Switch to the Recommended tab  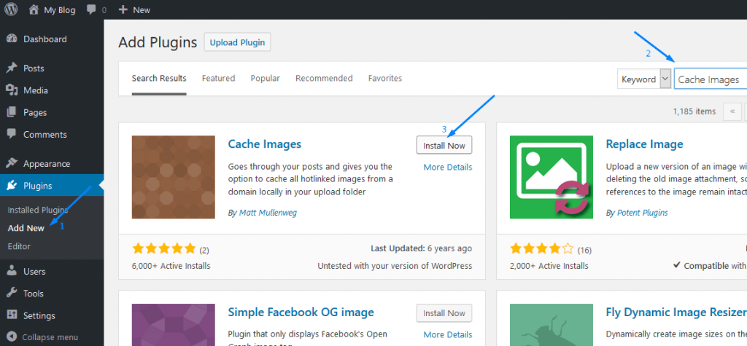[x=324, y=79]
